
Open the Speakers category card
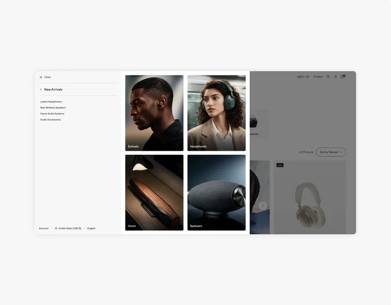[216, 193]
